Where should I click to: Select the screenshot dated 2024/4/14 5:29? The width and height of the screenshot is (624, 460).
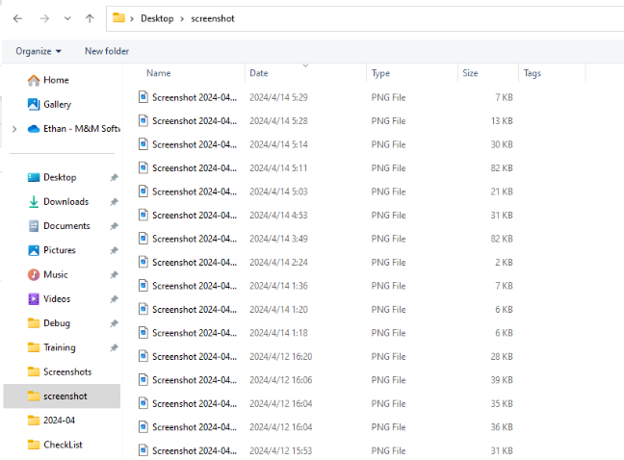click(x=194, y=97)
